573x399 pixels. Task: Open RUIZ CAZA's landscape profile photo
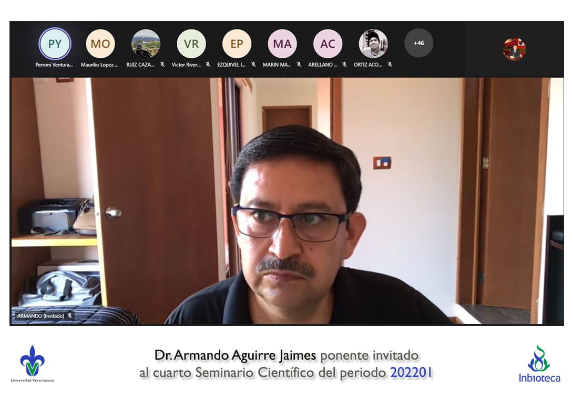[146, 44]
